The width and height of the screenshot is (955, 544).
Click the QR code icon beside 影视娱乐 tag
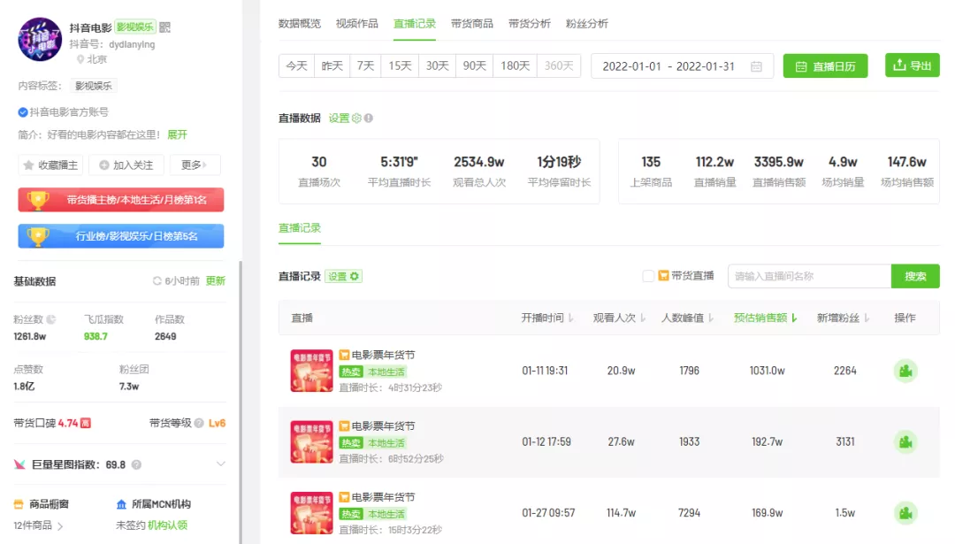click(x=165, y=27)
